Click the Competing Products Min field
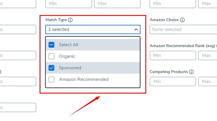This screenshot has width=217, height=121. [173, 81]
